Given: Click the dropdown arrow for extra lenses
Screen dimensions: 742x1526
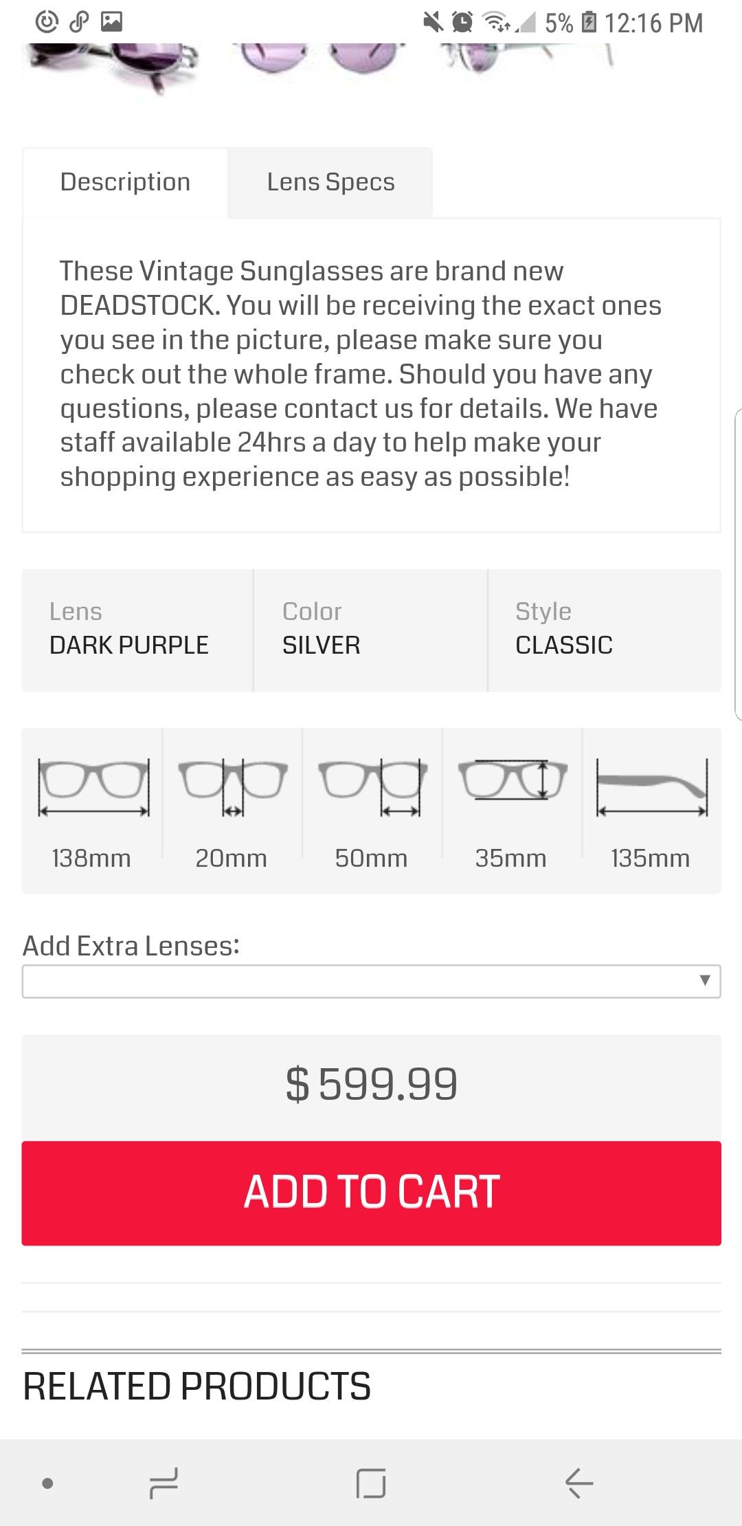Looking at the screenshot, I should [704, 980].
